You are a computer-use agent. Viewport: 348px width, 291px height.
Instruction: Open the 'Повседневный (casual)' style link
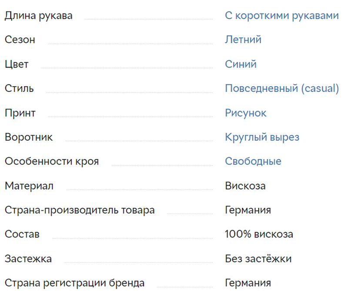pos(282,88)
